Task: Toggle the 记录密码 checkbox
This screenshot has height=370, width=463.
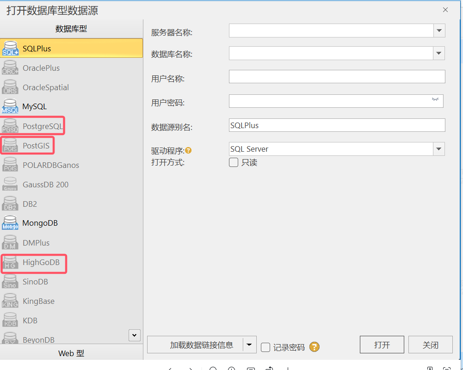Action: [x=265, y=347]
